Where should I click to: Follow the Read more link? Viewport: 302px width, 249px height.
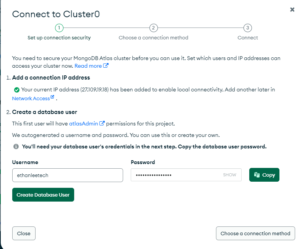pos(88,66)
